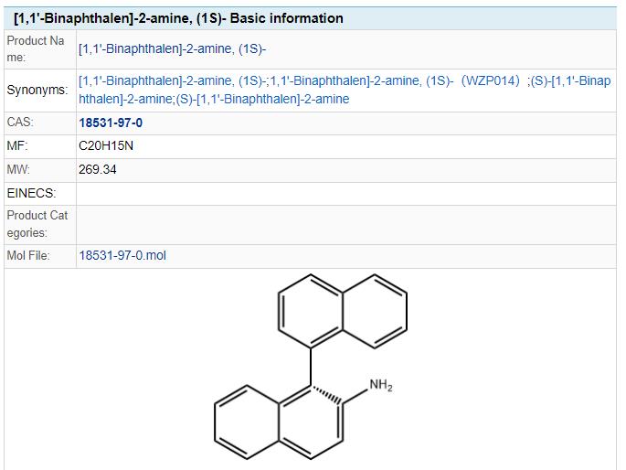626x470 pixels.
Task: Click the empty EINECS value cell
Action: (345, 194)
